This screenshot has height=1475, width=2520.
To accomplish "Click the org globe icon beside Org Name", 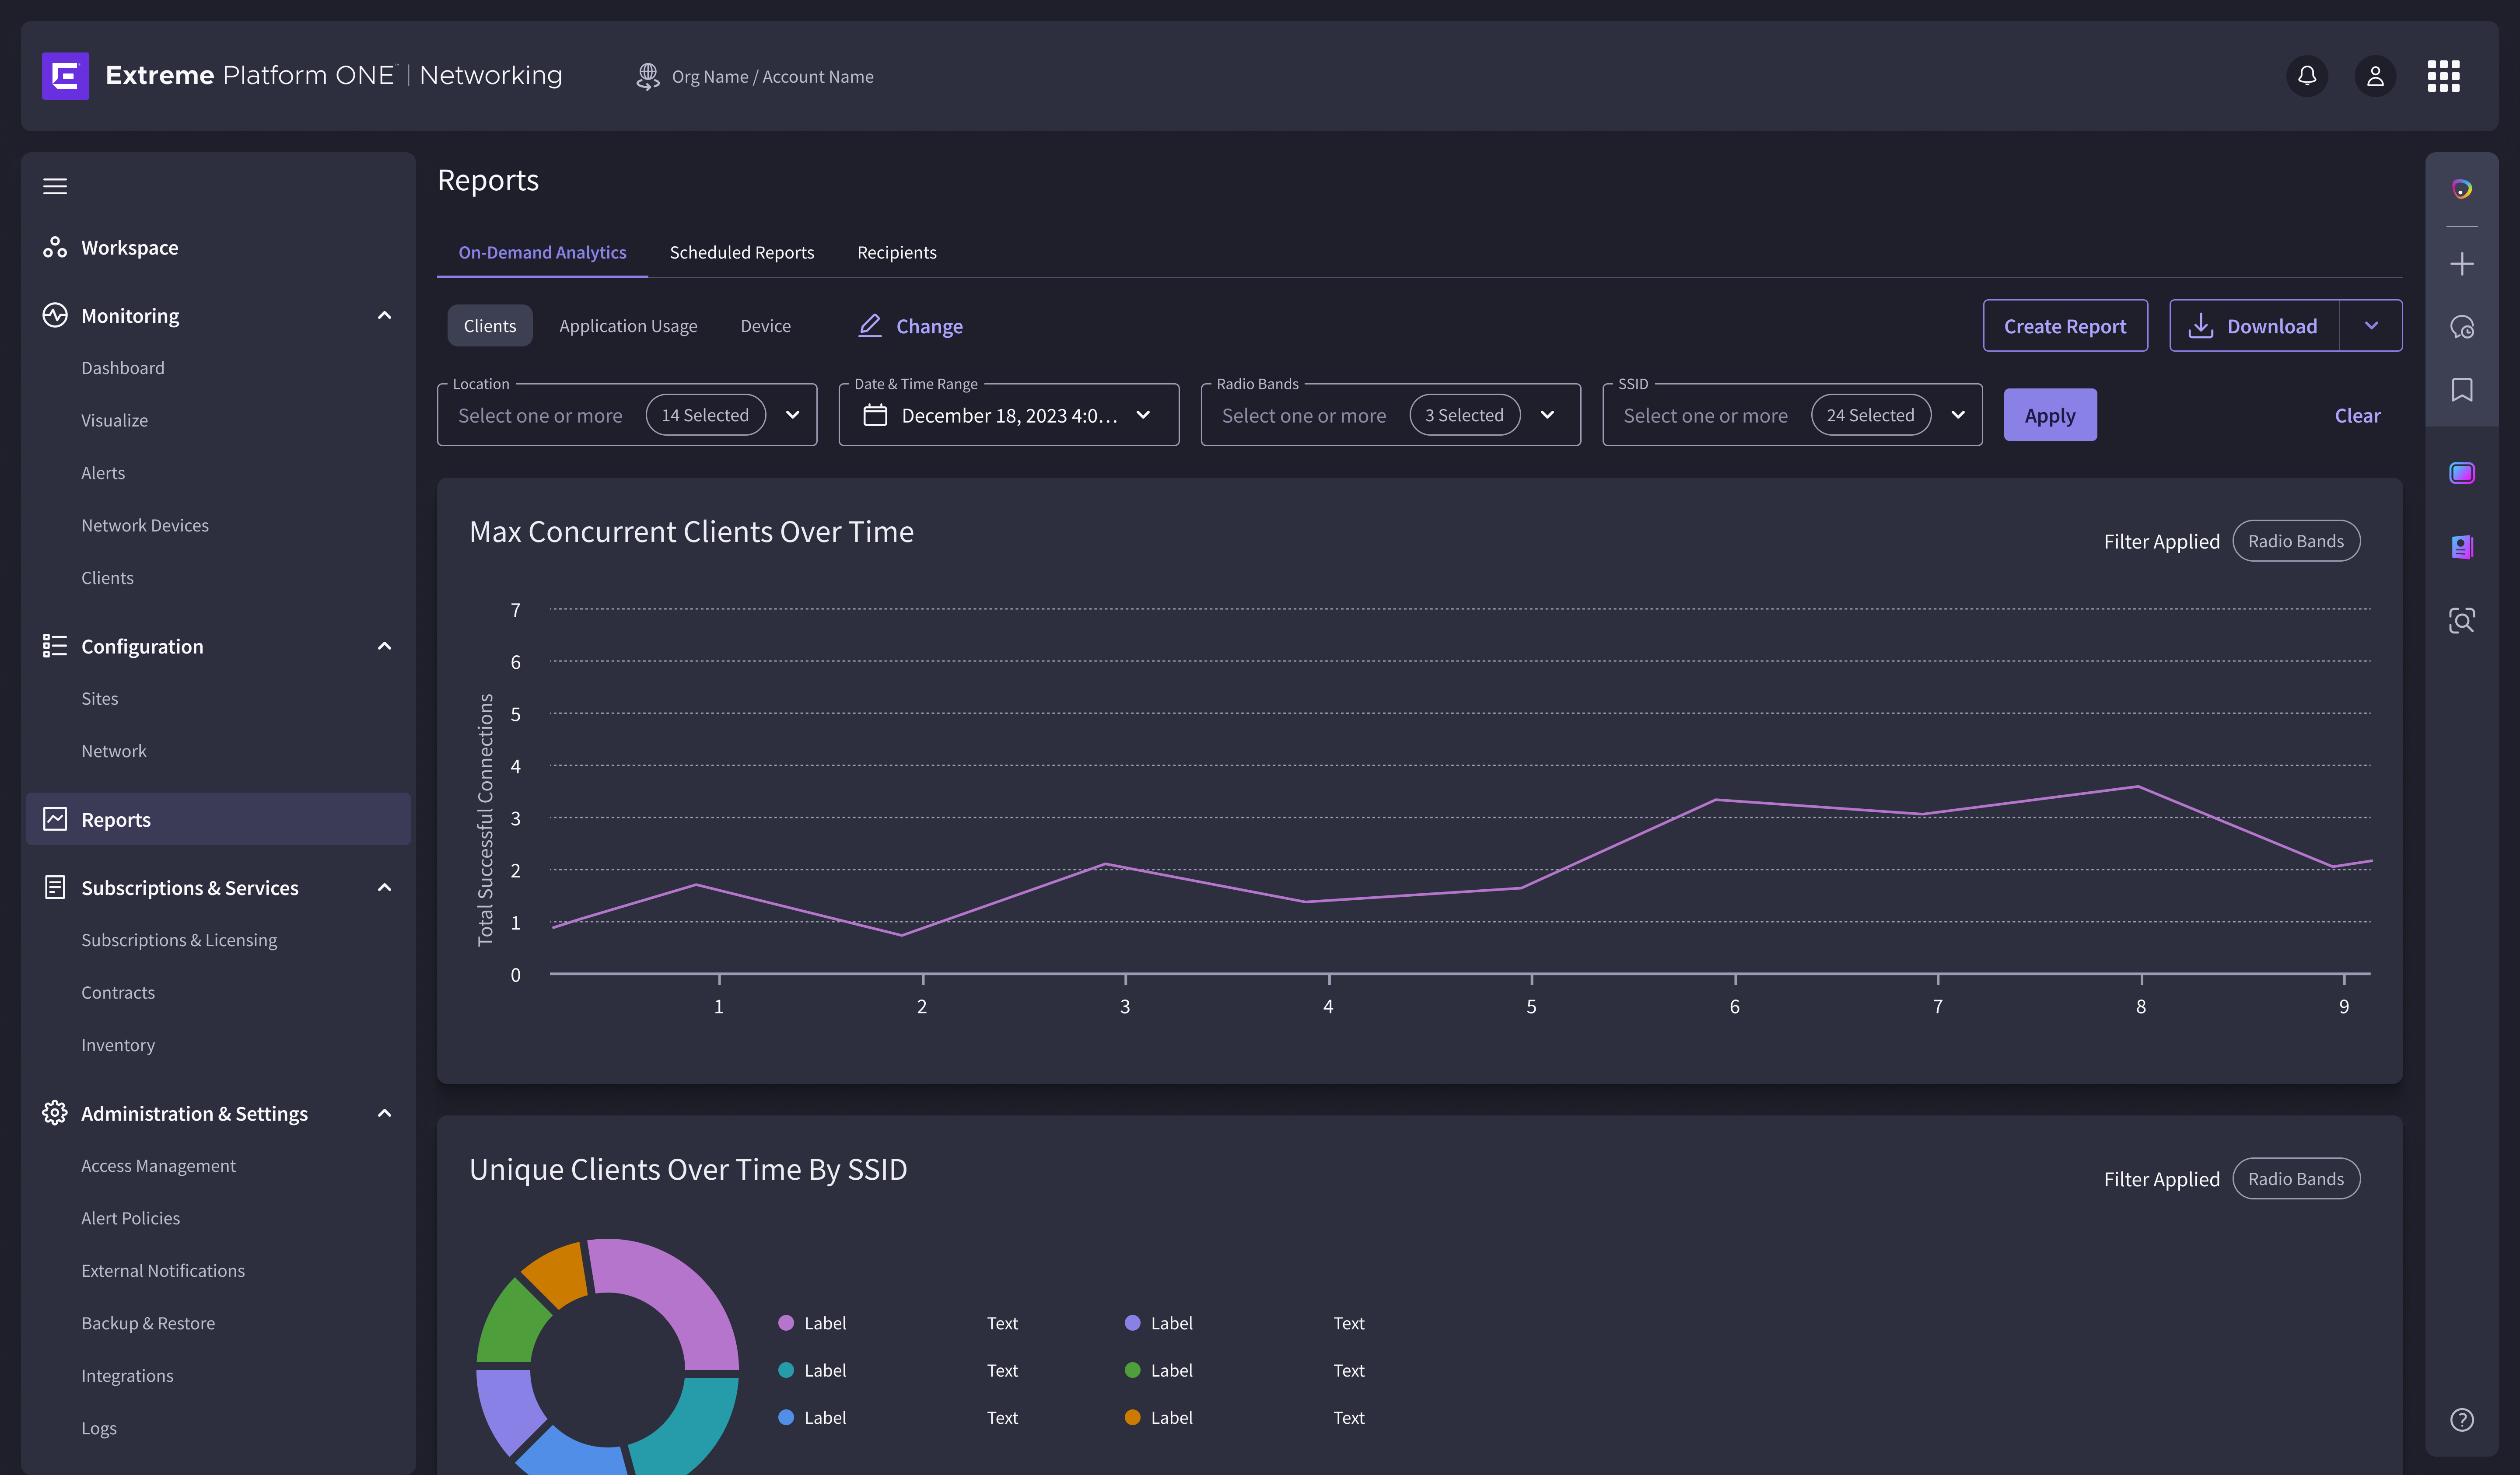I will 647,76.
